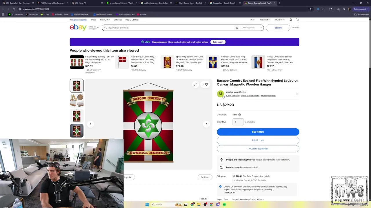Focus the Search for anything field
371x208 pixels.
tap(171, 28)
